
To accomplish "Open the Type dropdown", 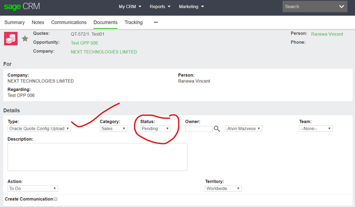I will [39, 128].
